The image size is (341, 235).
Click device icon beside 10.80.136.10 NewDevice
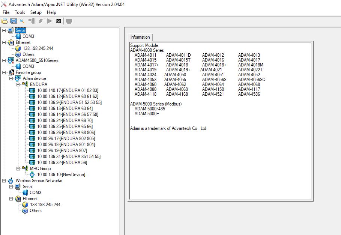32,175
